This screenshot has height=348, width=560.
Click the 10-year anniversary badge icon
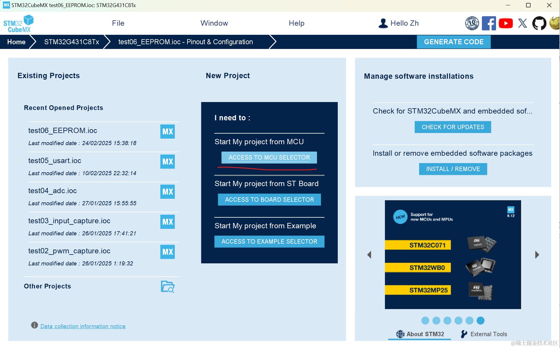coord(472,23)
